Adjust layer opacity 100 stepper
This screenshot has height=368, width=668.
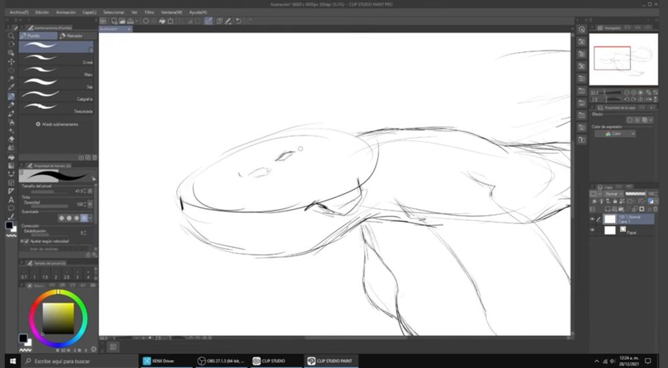pyautogui.click(x=656, y=194)
